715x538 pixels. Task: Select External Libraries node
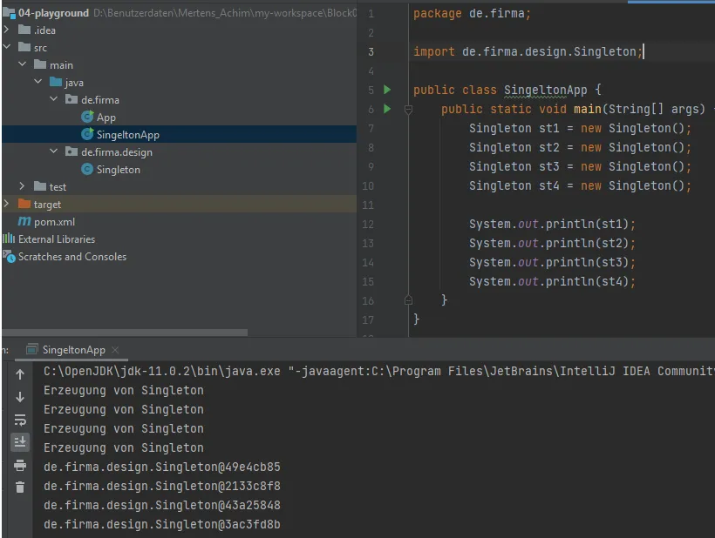tap(57, 239)
